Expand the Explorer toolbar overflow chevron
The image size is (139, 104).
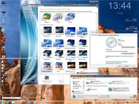point(107,76)
